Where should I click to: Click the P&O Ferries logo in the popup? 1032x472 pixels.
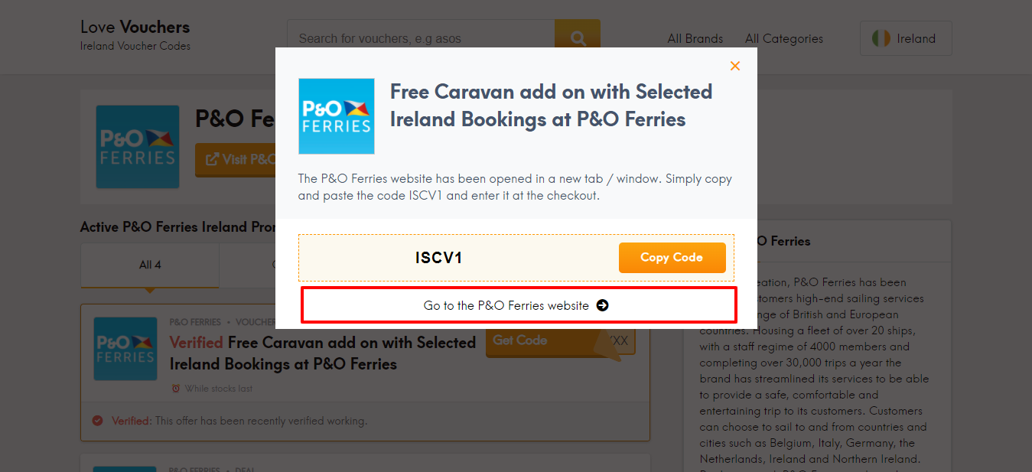(x=336, y=116)
